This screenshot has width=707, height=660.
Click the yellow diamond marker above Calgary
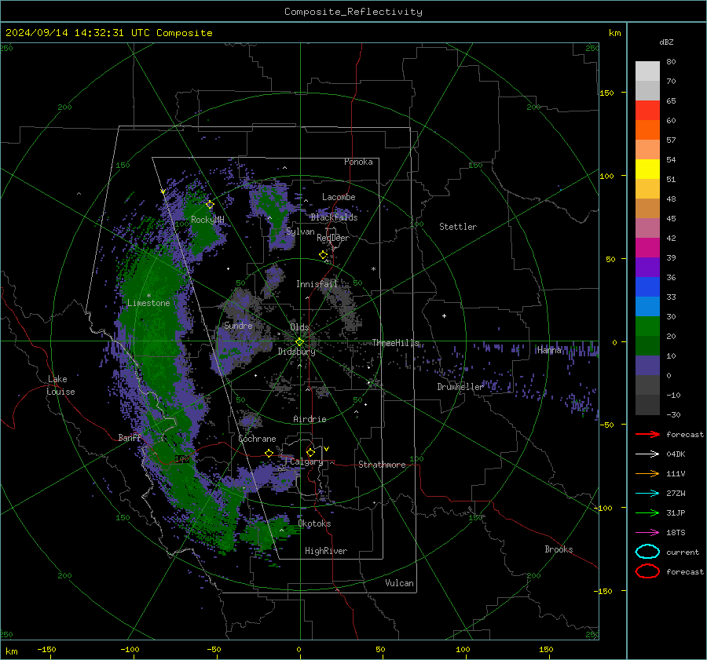310,452
